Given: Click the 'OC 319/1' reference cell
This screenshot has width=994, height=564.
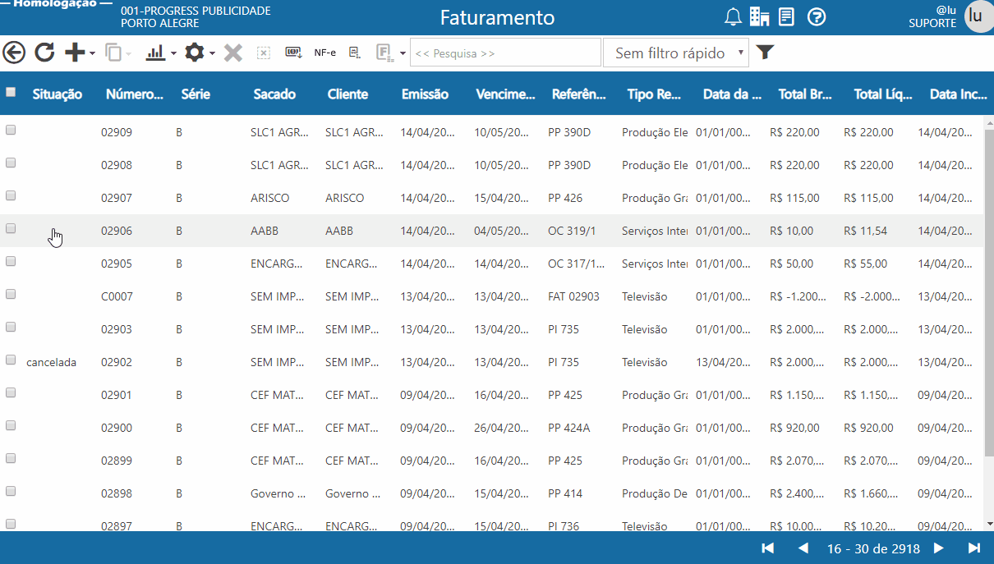Looking at the screenshot, I should [572, 231].
